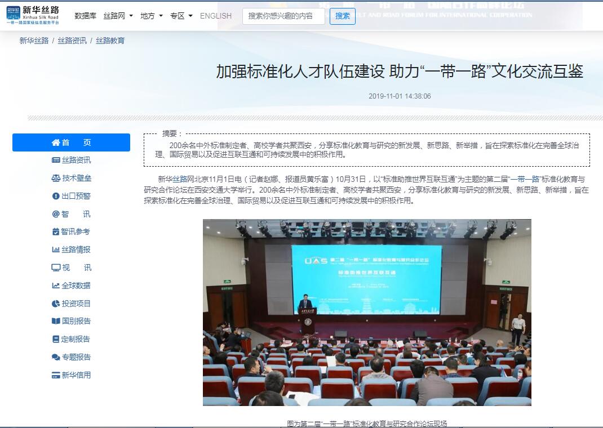The height and width of the screenshot is (428, 603).
Task: Open the 数据库 menu item
Action: pyautogui.click(x=86, y=16)
